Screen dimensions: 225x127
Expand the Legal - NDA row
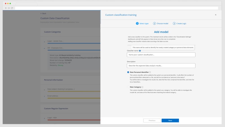pyautogui.click(x=44, y=117)
